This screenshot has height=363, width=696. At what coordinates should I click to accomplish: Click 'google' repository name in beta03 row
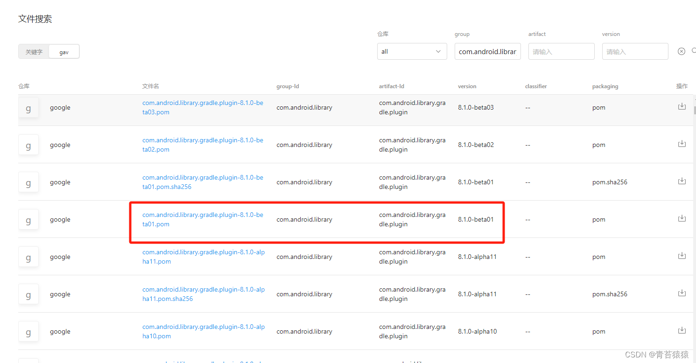(60, 107)
